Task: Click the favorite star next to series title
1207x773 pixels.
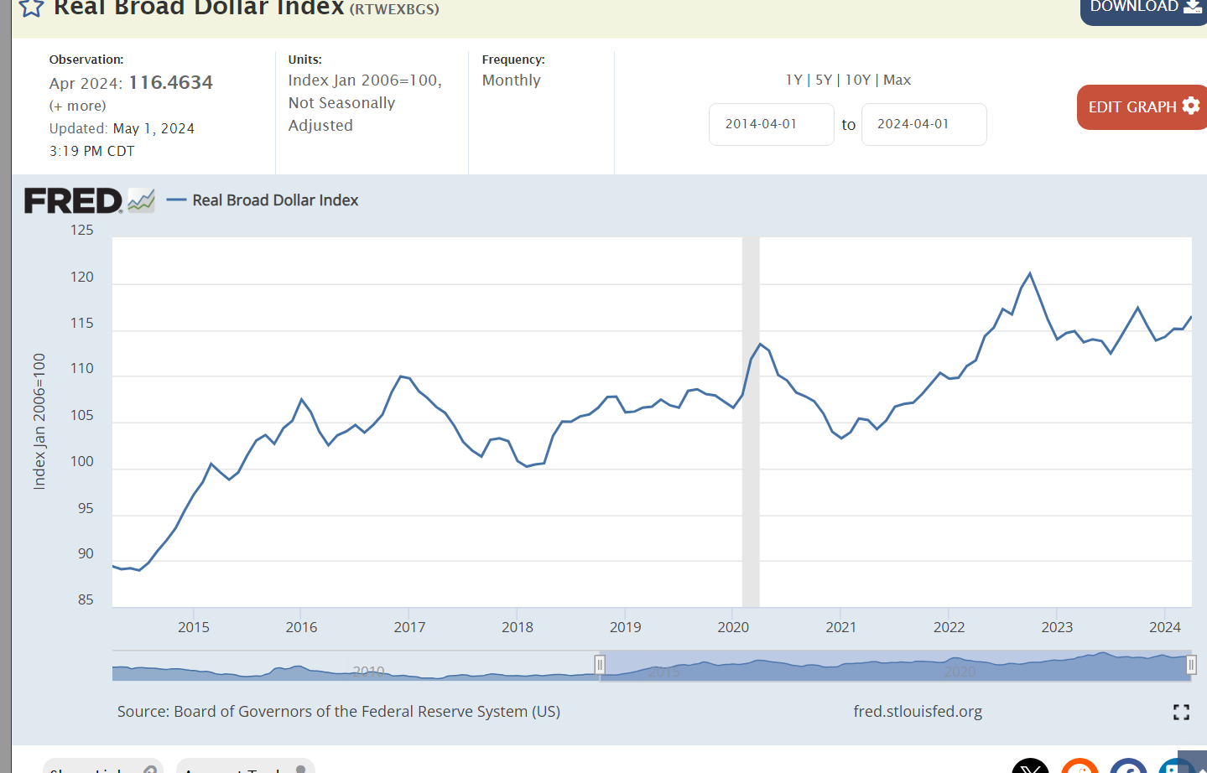Action: [31, 8]
